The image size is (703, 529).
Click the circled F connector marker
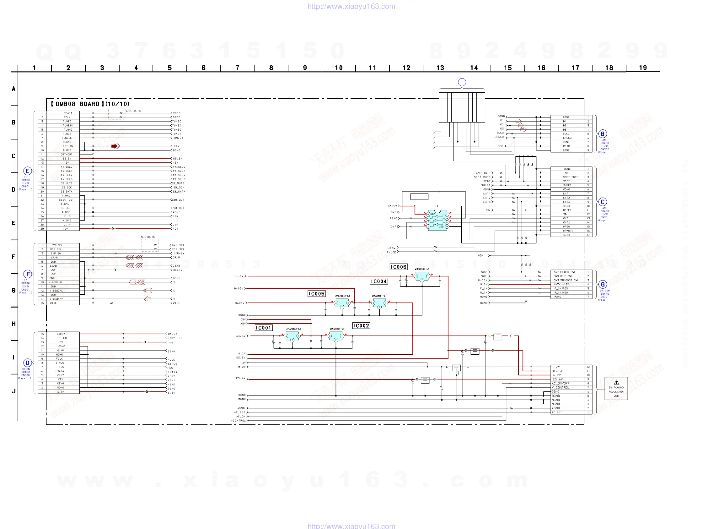tap(28, 274)
